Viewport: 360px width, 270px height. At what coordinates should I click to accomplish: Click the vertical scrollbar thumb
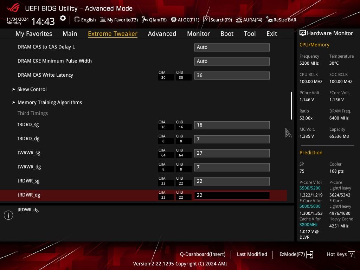[x=291, y=105]
